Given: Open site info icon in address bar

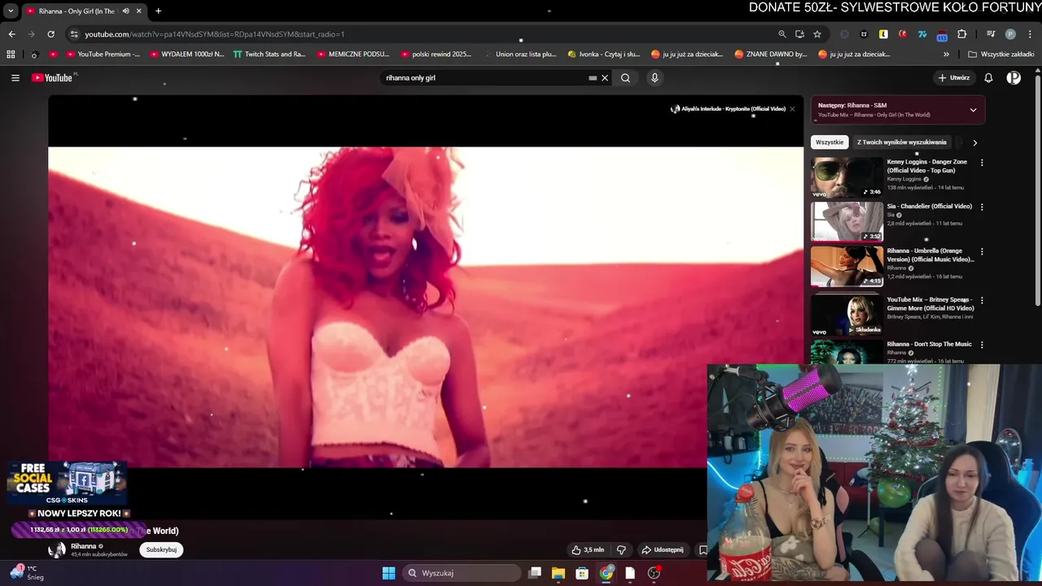Looking at the screenshot, I should click(74, 34).
